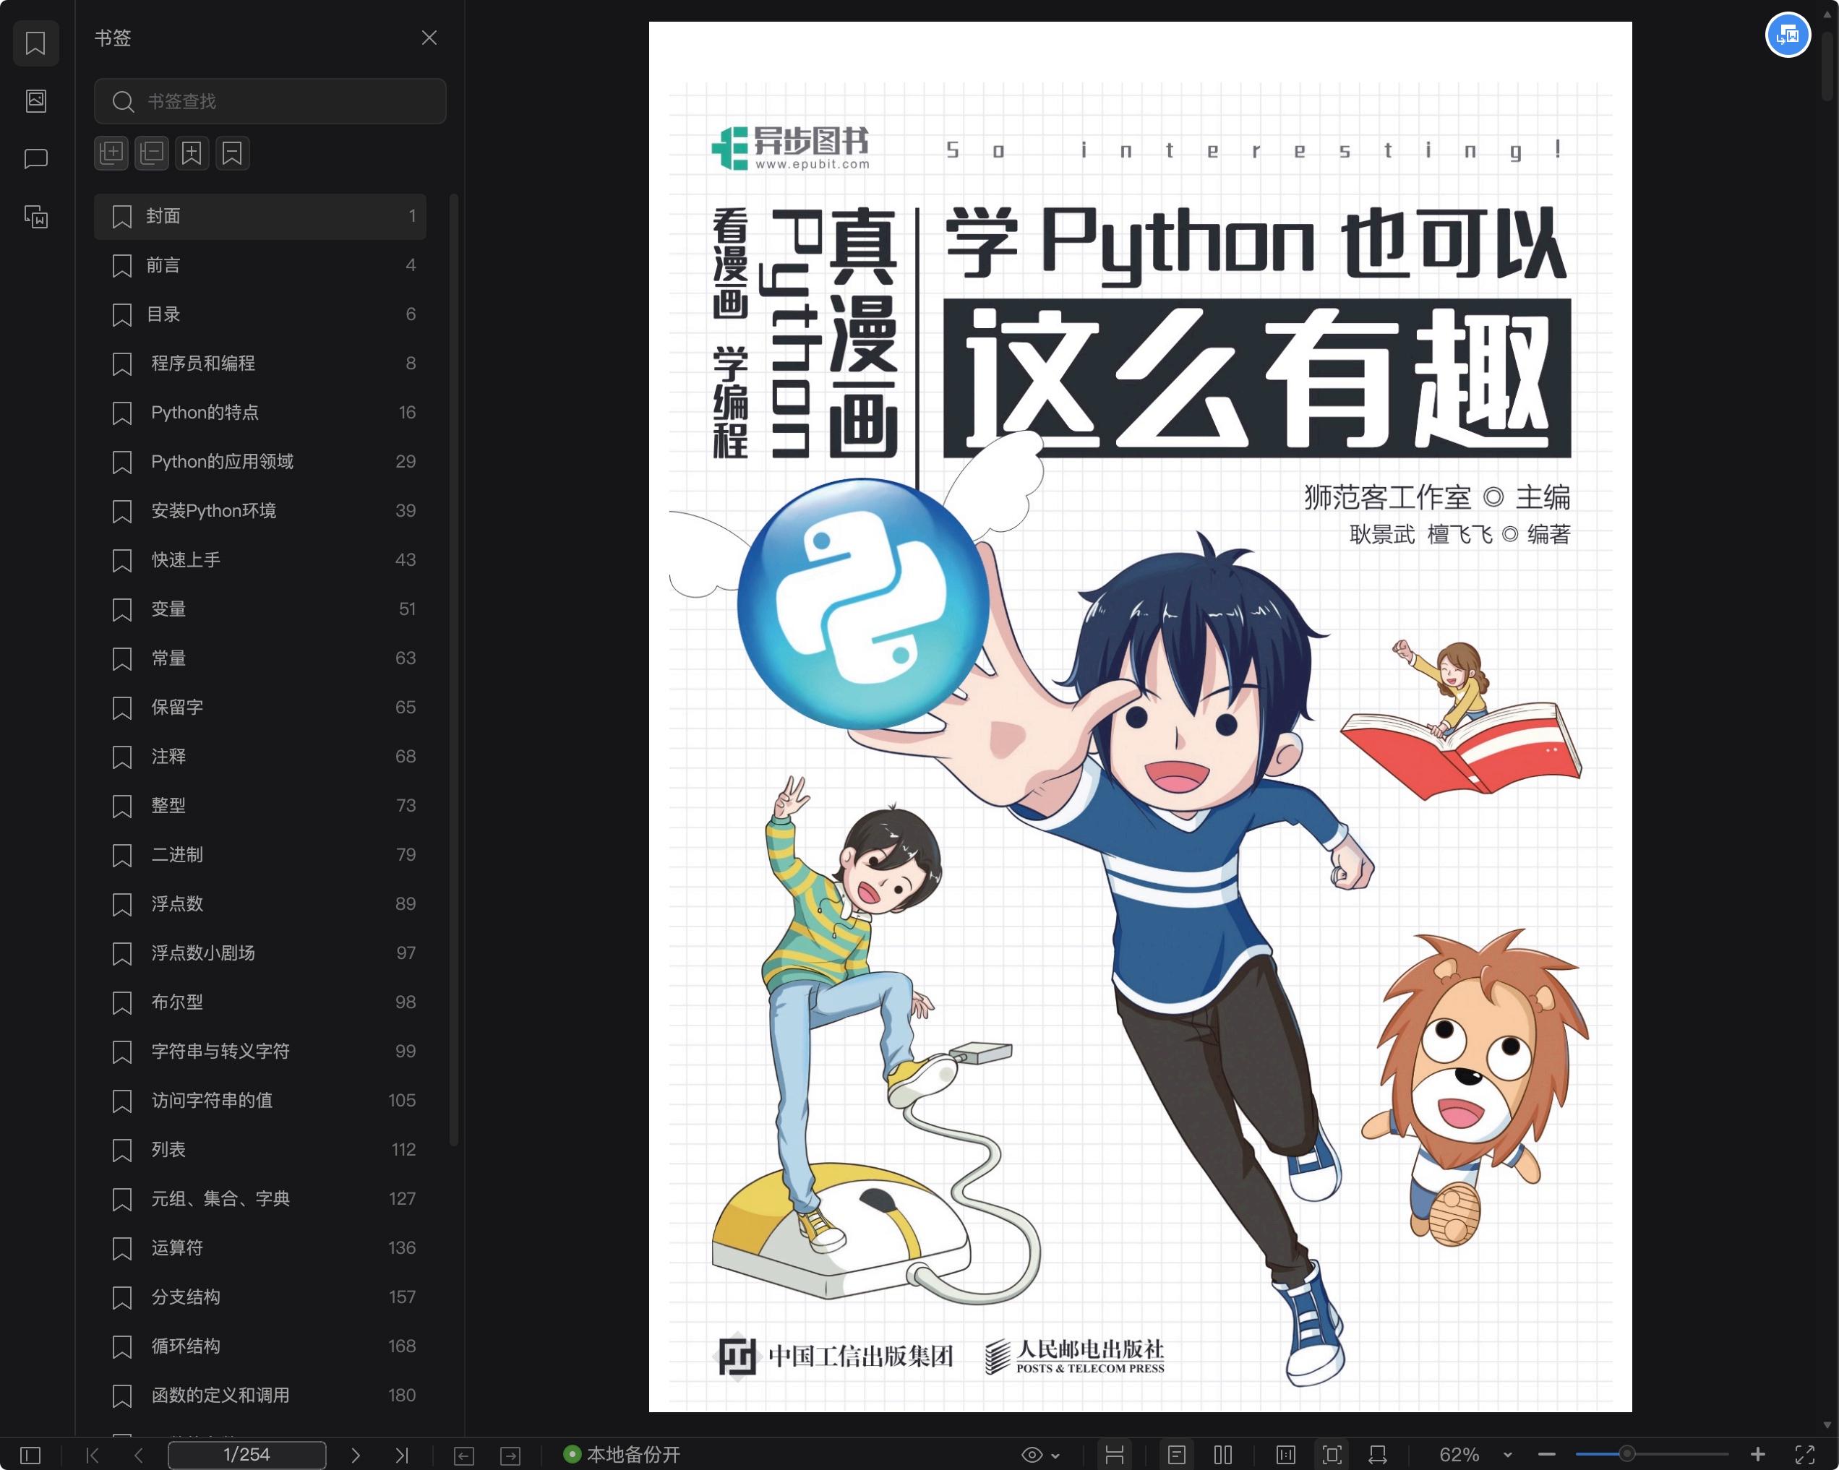Open the eye mode dropdown arrow
1839x1470 pixels.
tap(1056, 1456)
